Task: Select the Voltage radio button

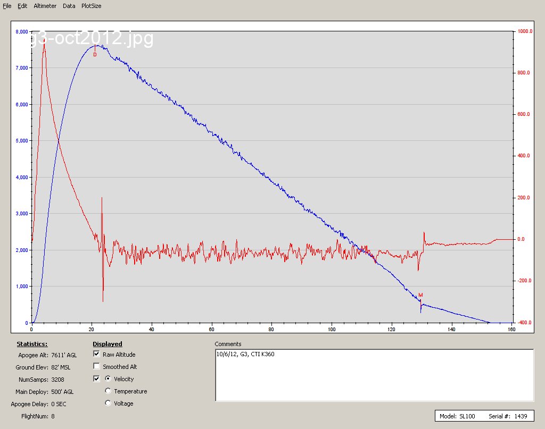Action: pyautogui.click(x=109, y=403)
